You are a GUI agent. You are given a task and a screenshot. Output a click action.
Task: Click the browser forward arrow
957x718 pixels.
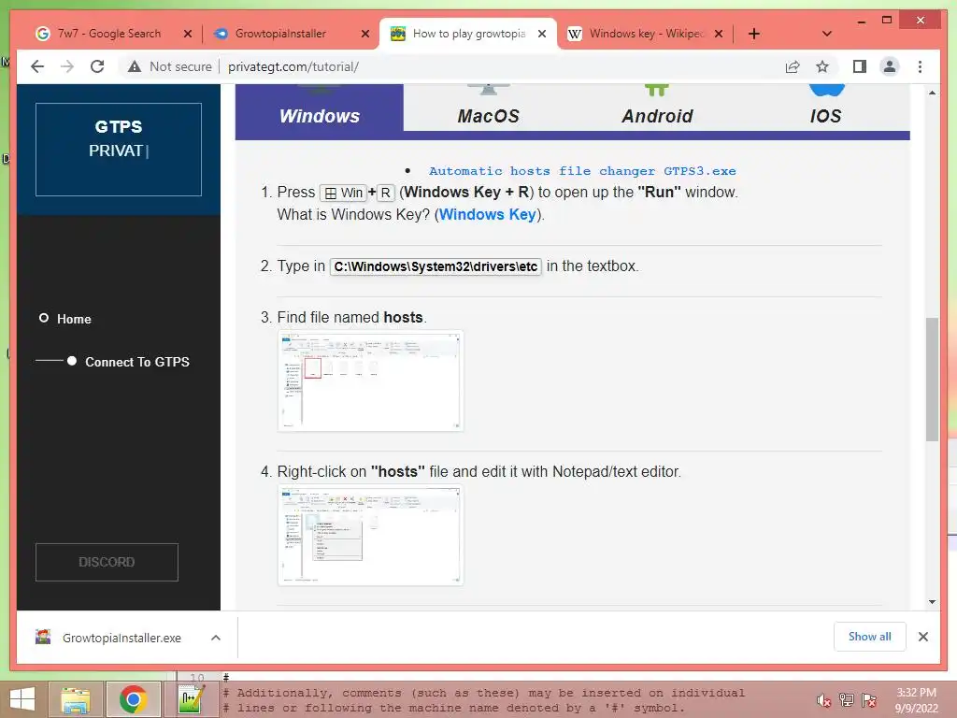pos(67,66)
